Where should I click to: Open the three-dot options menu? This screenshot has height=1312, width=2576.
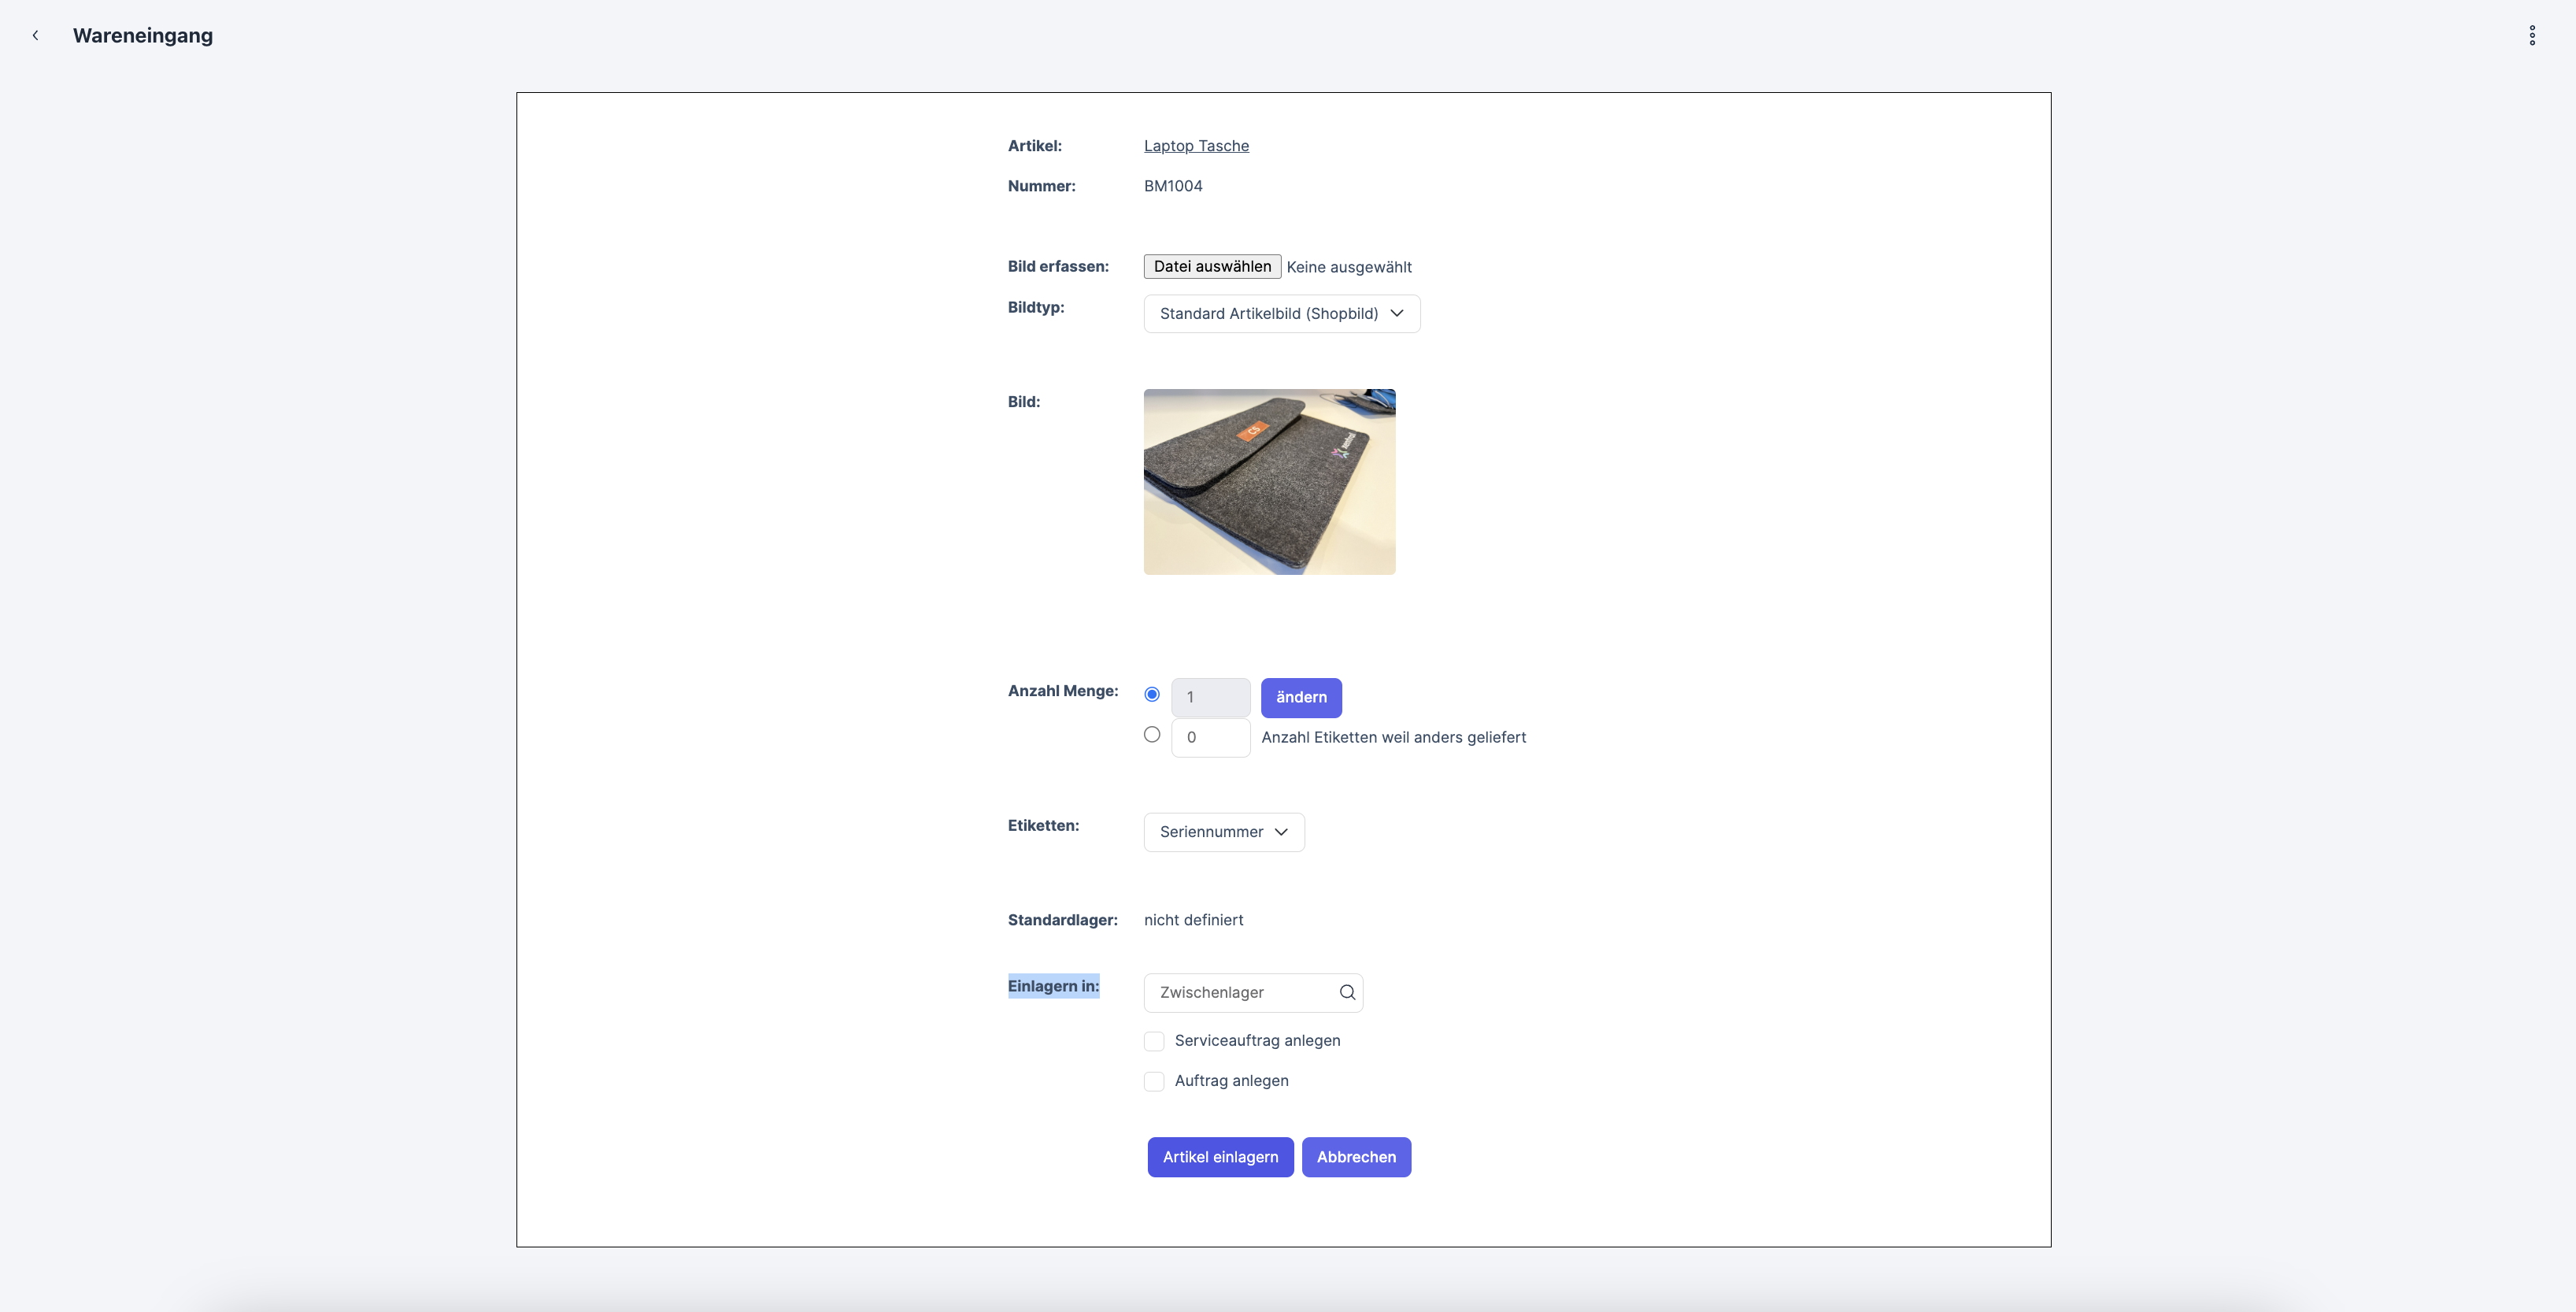pos(2531,35)
